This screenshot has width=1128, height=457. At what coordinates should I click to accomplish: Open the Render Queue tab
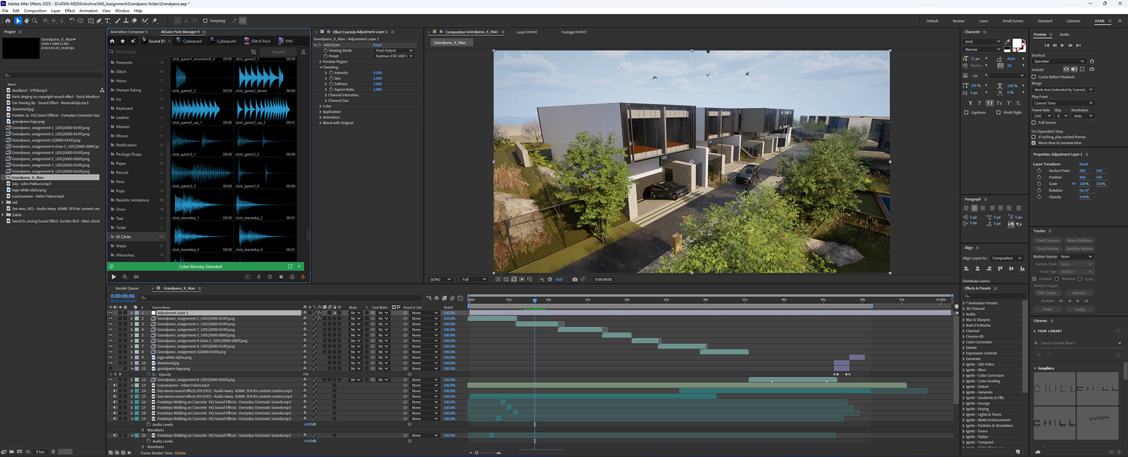tap(127, 288)
